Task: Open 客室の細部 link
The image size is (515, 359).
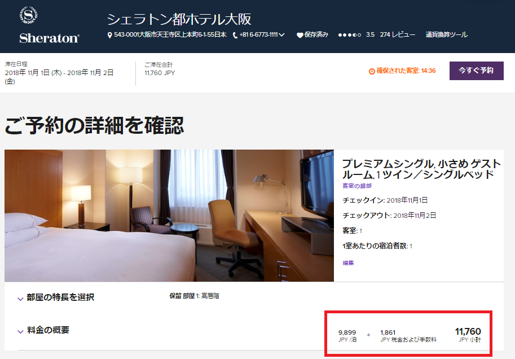Action: (x=357, y=186)
